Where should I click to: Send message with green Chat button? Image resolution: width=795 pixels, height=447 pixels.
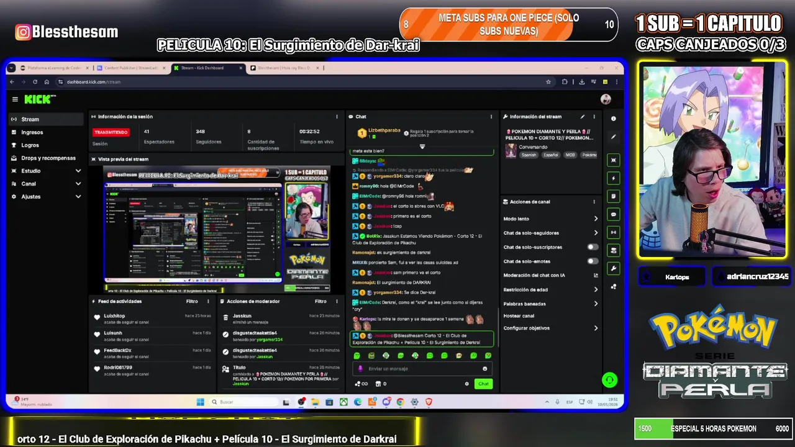tap(483, 384)
